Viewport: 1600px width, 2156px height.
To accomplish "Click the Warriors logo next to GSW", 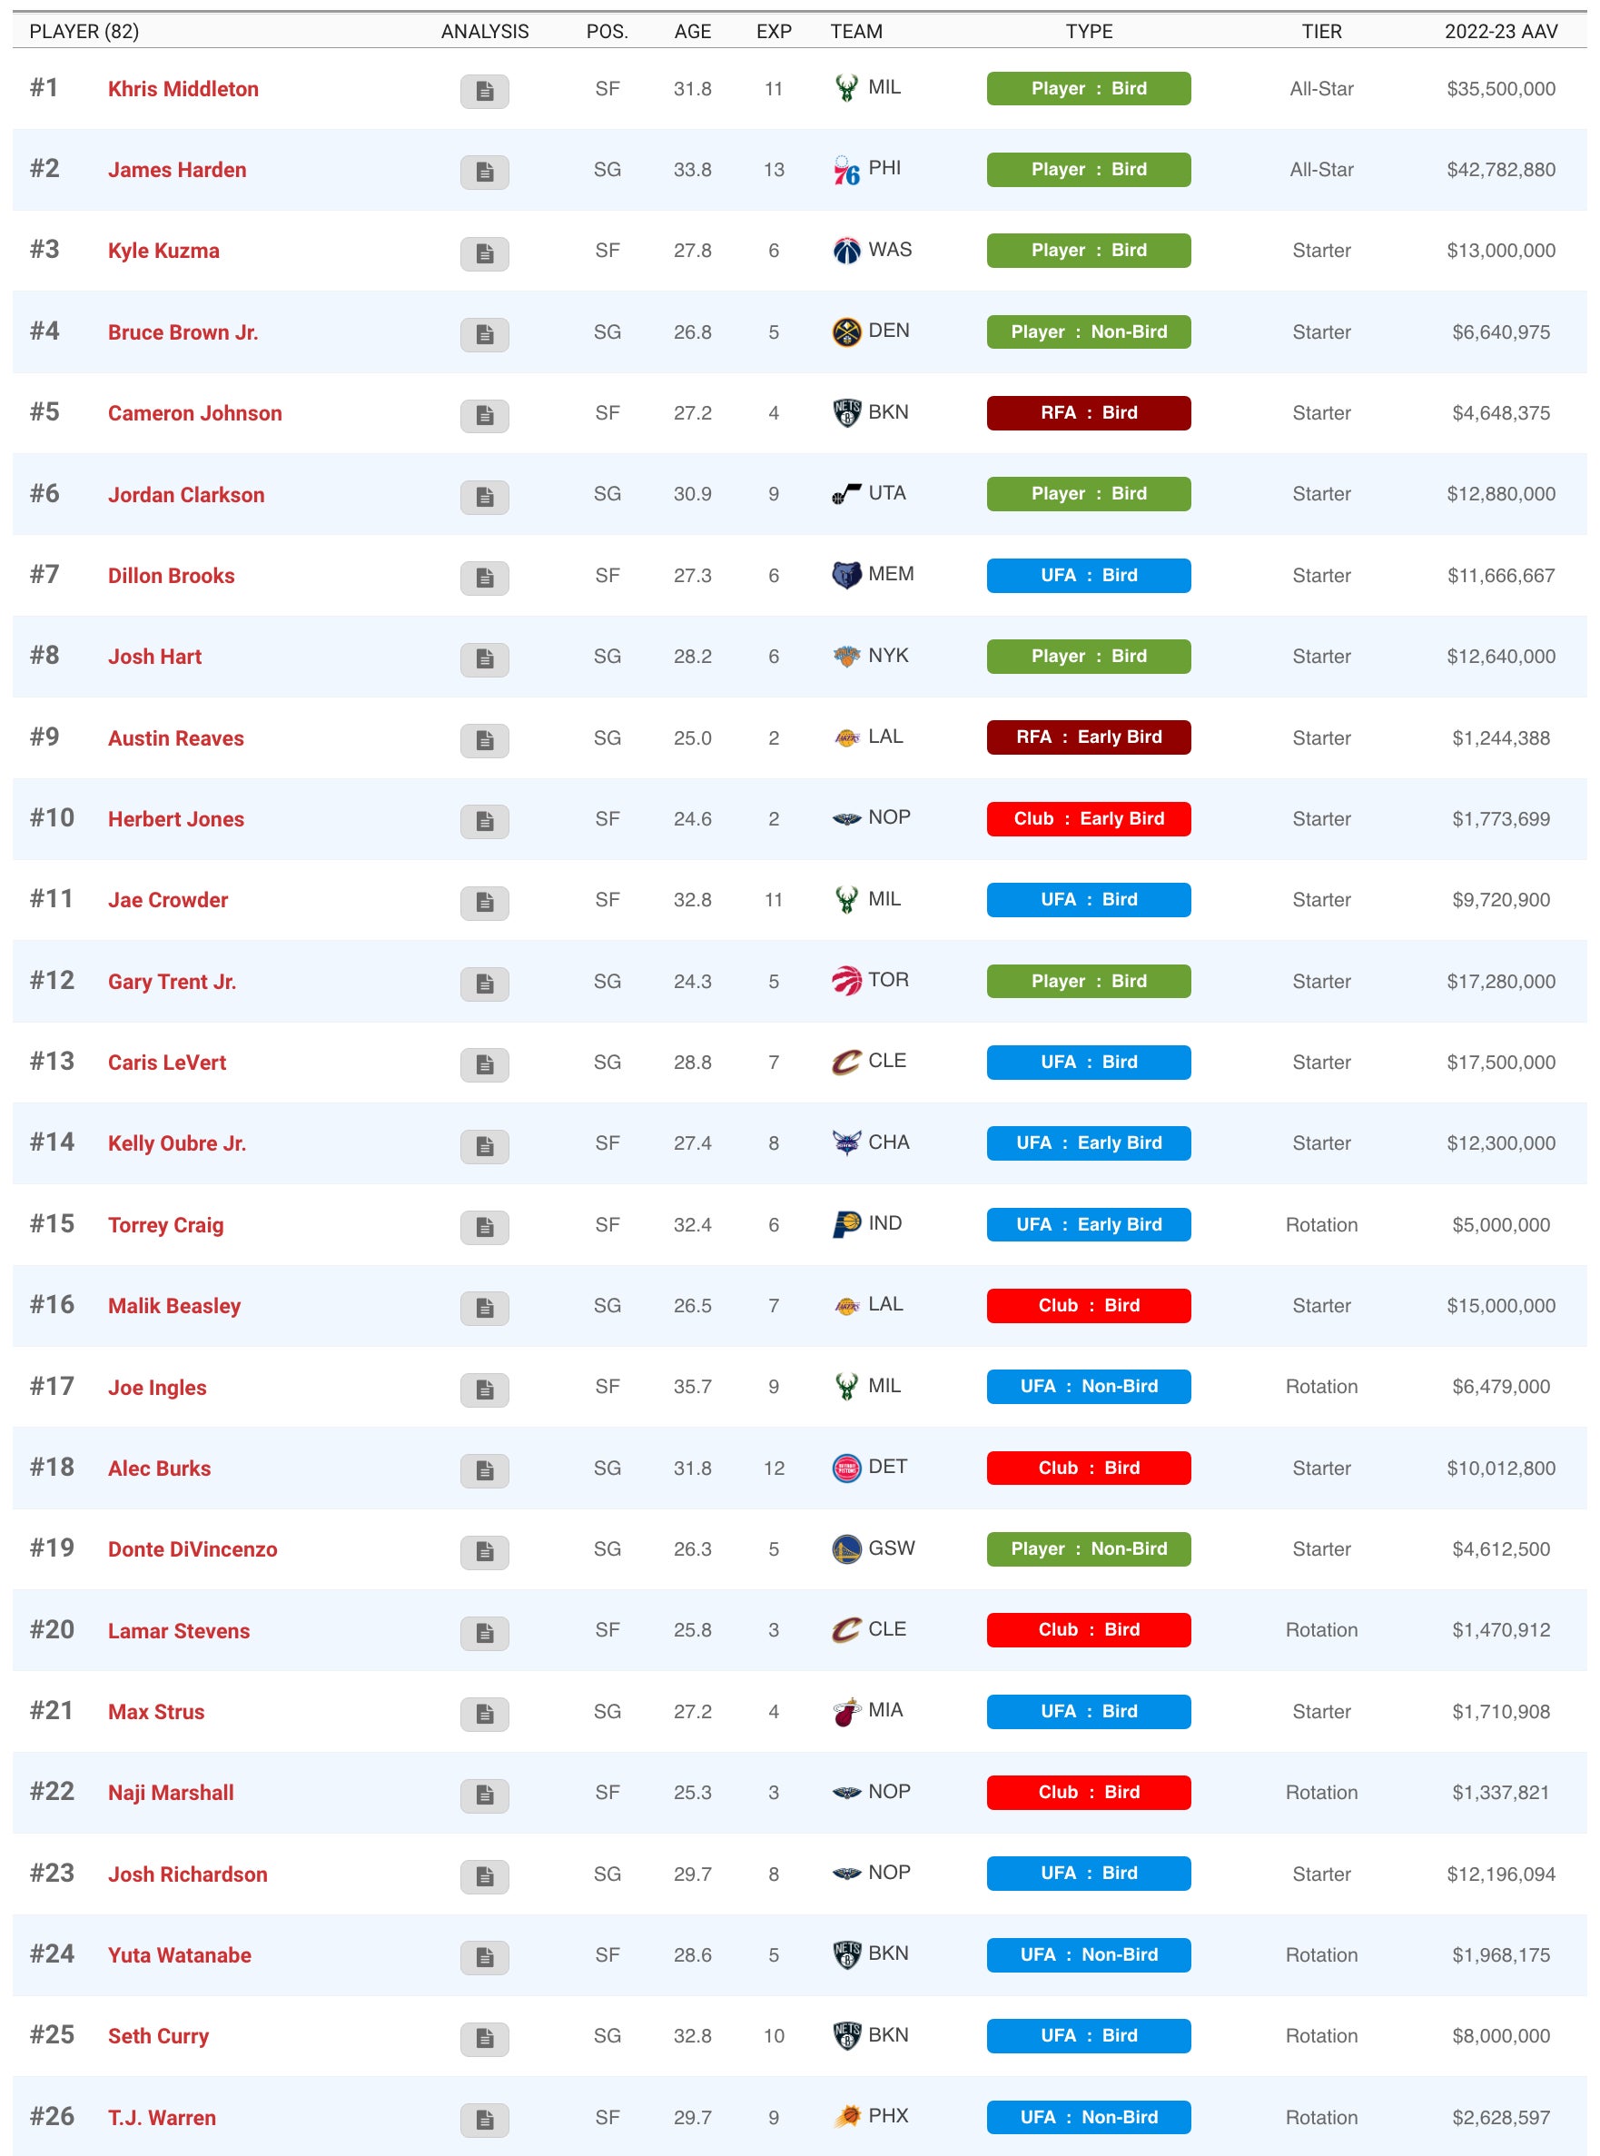I will tap(845, 1548).
